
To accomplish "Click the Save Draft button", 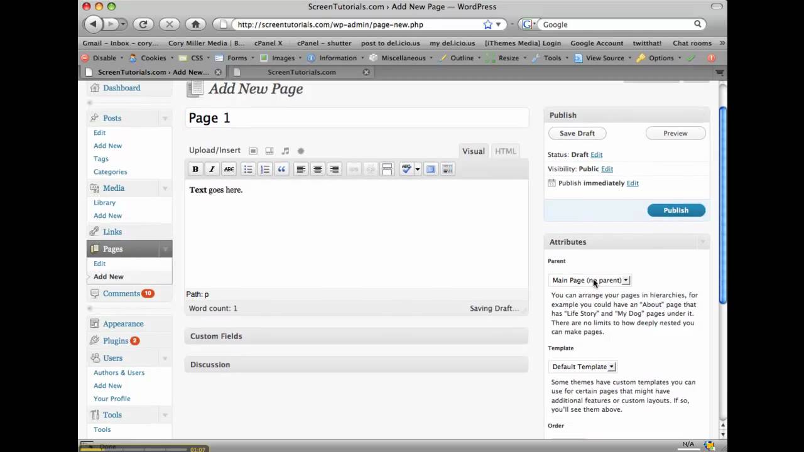I will click(x=577, y=133).
